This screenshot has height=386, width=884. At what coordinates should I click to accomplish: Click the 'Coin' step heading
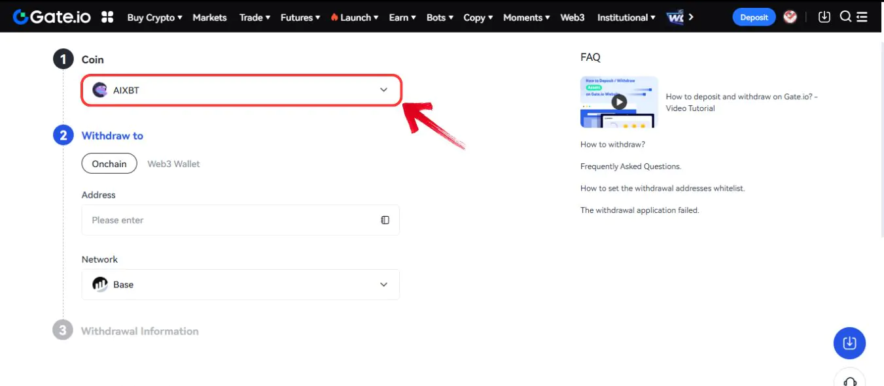(92, 59)
